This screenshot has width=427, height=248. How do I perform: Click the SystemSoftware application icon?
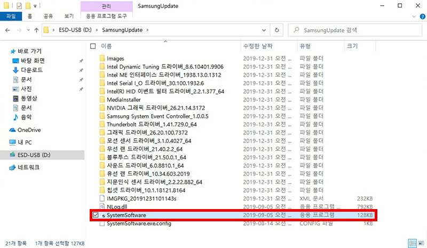coord(103,215)
